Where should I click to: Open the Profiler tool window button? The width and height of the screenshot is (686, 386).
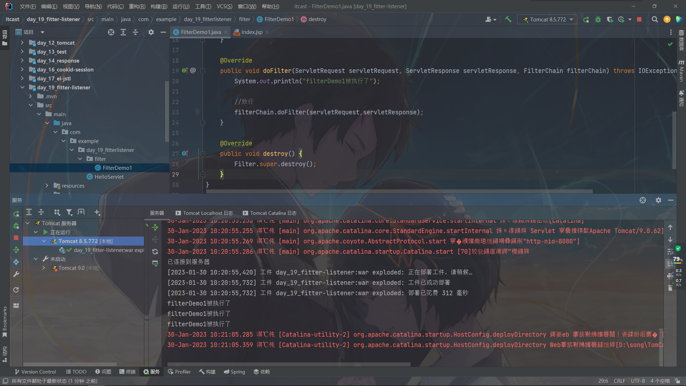click(x=179, y=372)
